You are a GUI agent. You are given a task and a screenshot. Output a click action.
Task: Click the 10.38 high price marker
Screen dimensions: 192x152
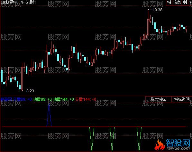click(157, 10)
